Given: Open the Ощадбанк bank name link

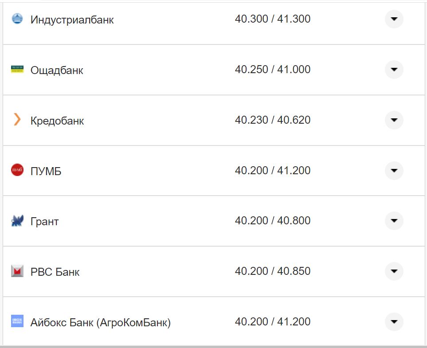Looking at the screenshot, I should [x=57, y=70].
